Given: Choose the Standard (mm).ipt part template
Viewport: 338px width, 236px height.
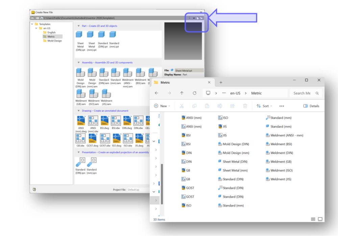Looking at the screenshot, I should 114,35.
